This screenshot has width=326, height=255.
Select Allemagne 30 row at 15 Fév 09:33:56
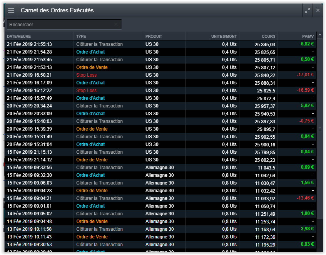(x=159, y=168)
